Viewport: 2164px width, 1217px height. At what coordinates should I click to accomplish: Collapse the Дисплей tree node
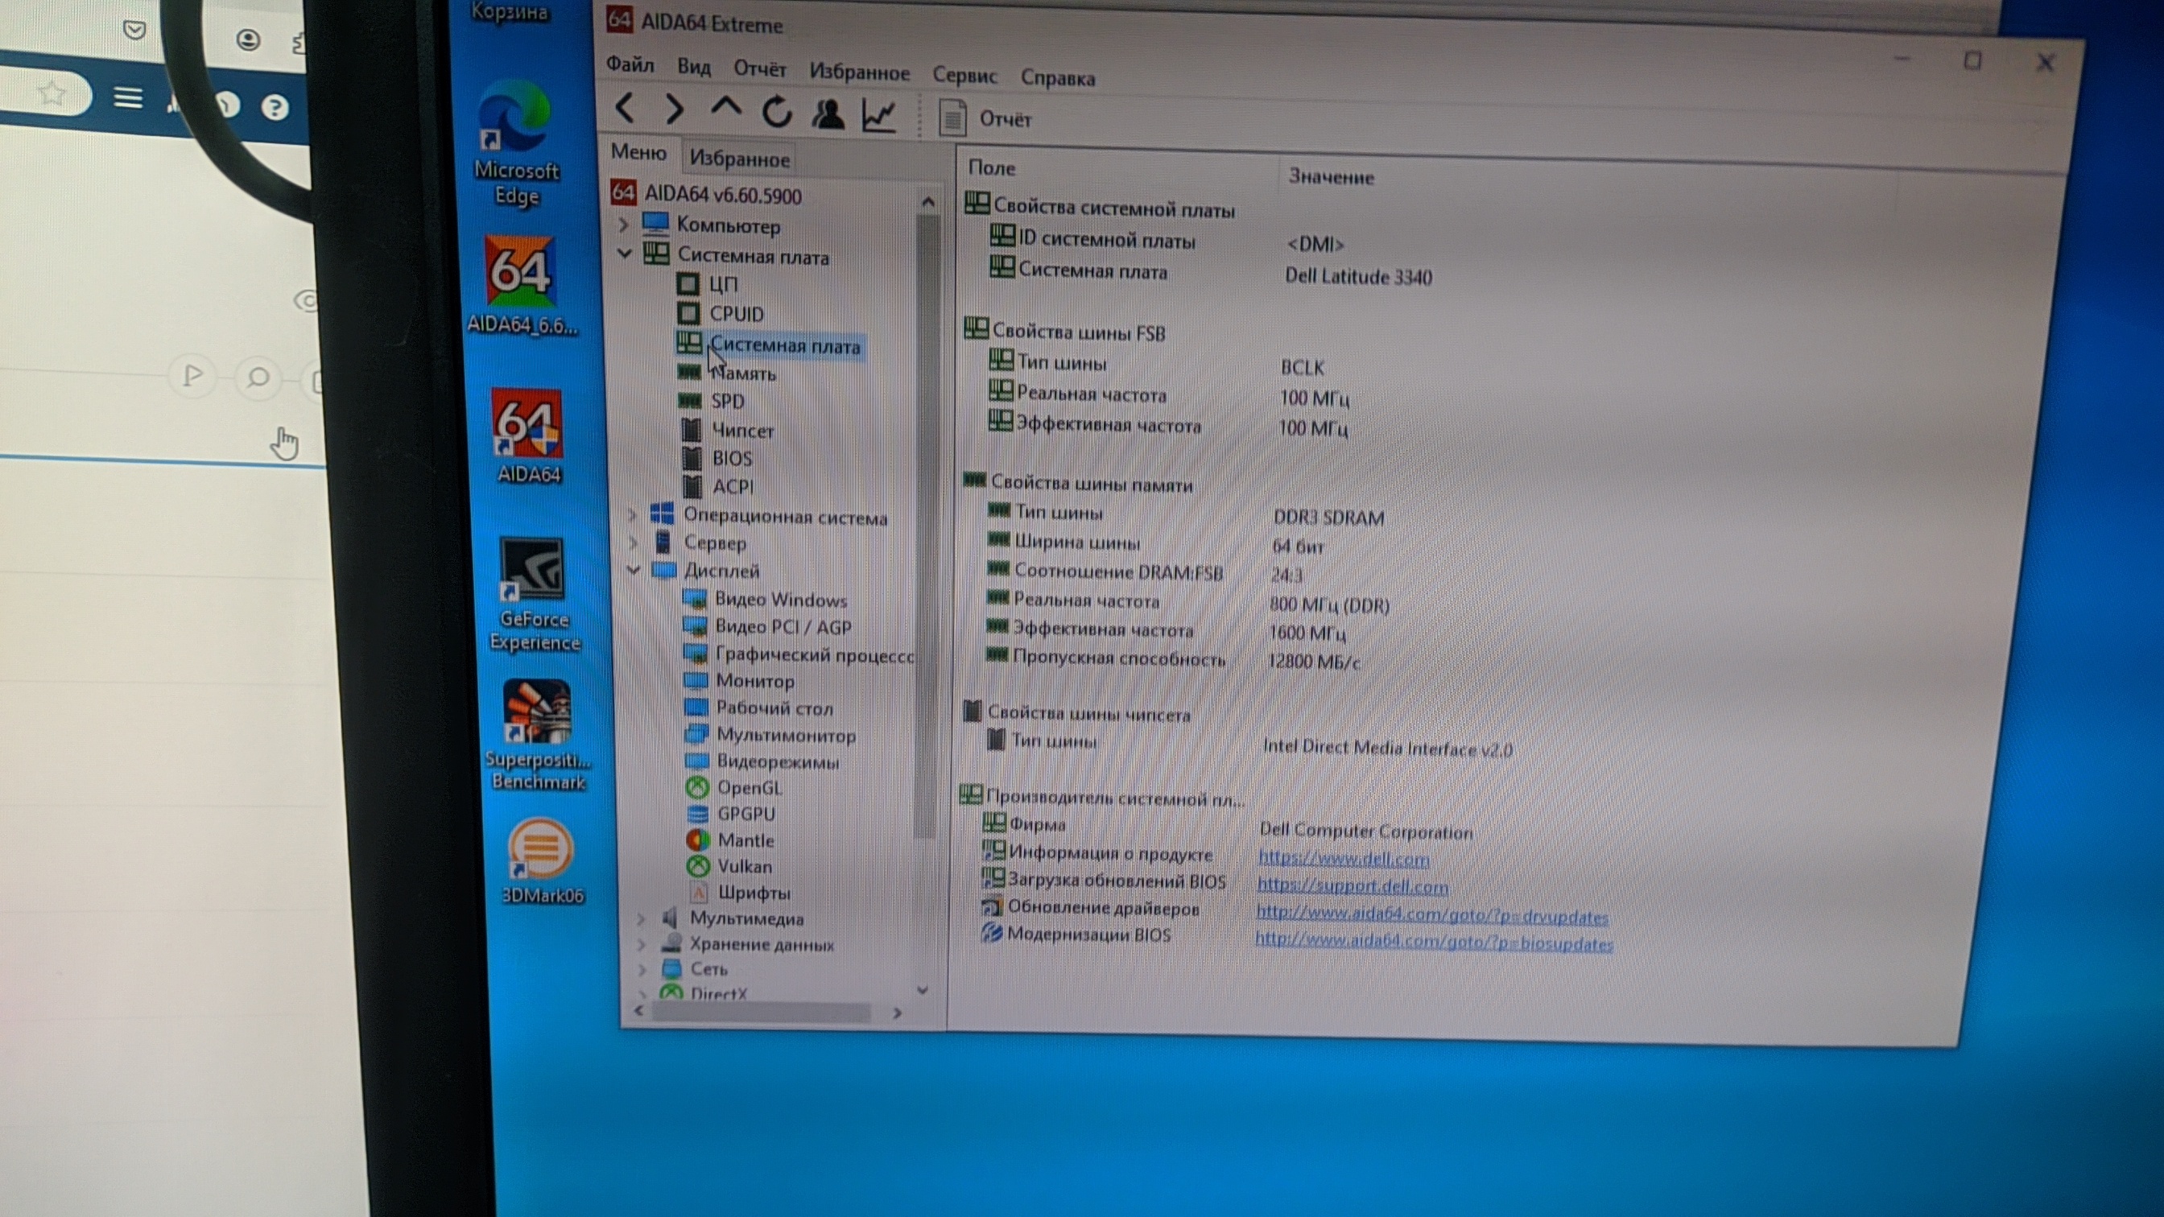click(634, 569)
